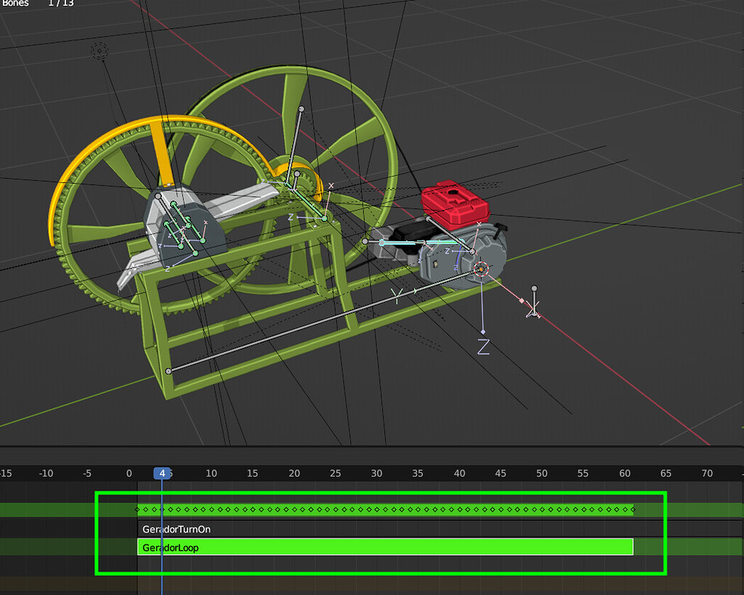Click the X axis label above the linkage bone
The width and height of the screenshot is (744, 595).
coord(331,185)
